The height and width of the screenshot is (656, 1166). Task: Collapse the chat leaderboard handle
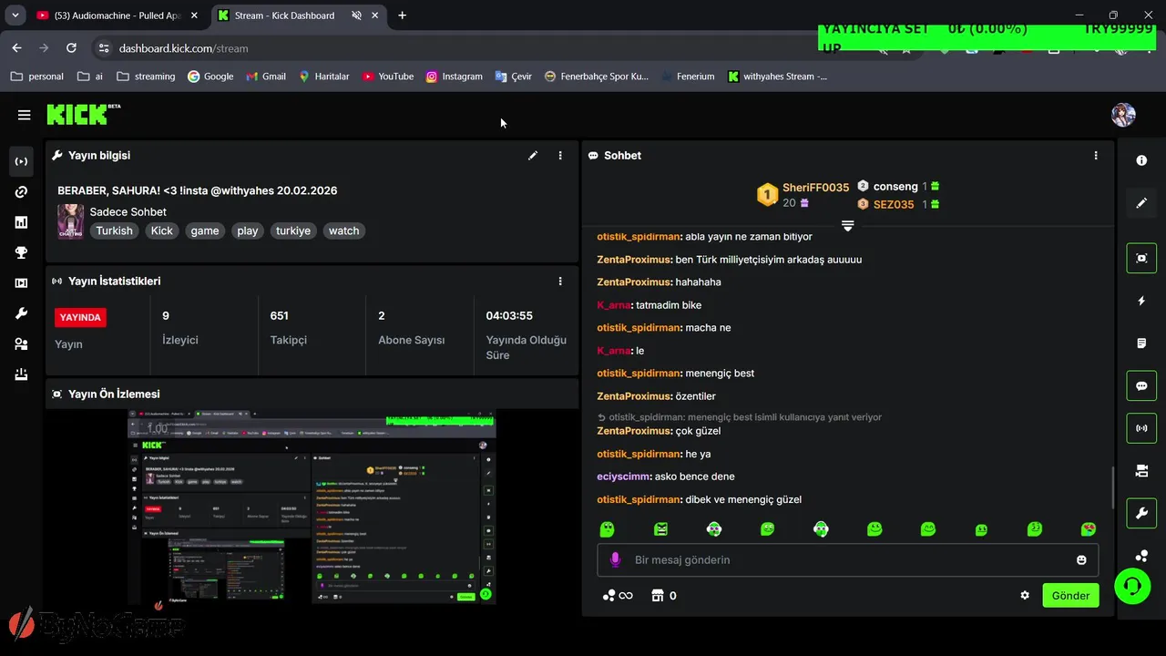pos(847,225)
